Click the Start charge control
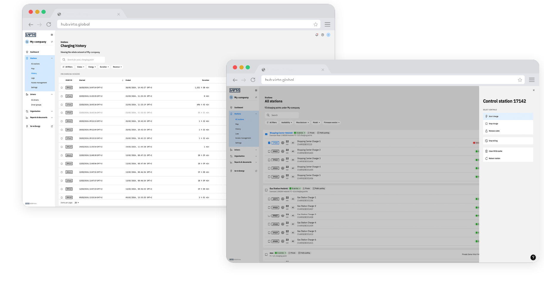The height and width of the screenshot is (306, 544). [x=508, y=117]
